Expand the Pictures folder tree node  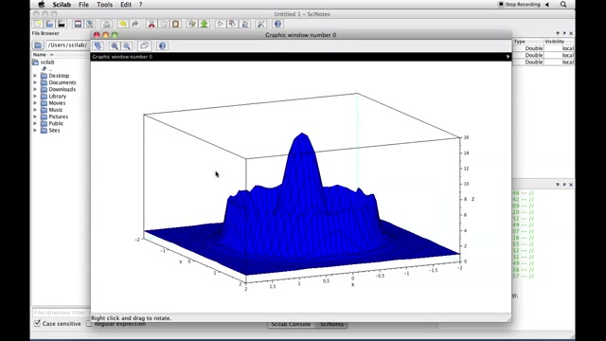click(x=35, y=117)
